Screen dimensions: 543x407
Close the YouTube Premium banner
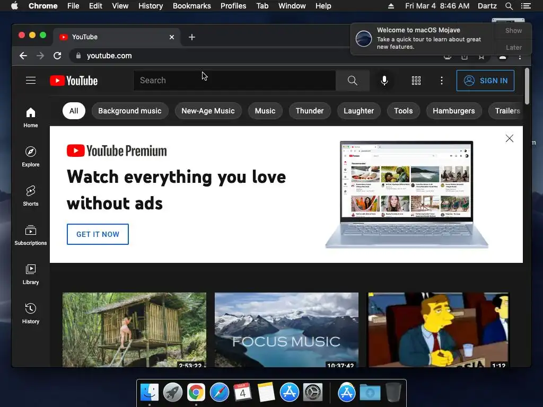509,138
